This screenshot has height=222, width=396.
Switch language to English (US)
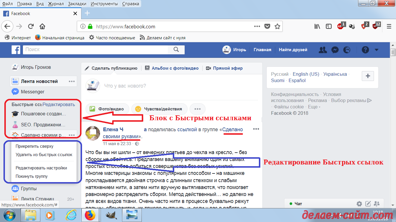tap(306, 74)
